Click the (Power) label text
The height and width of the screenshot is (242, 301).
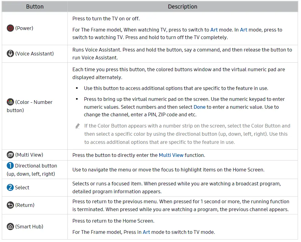point(24,28)
